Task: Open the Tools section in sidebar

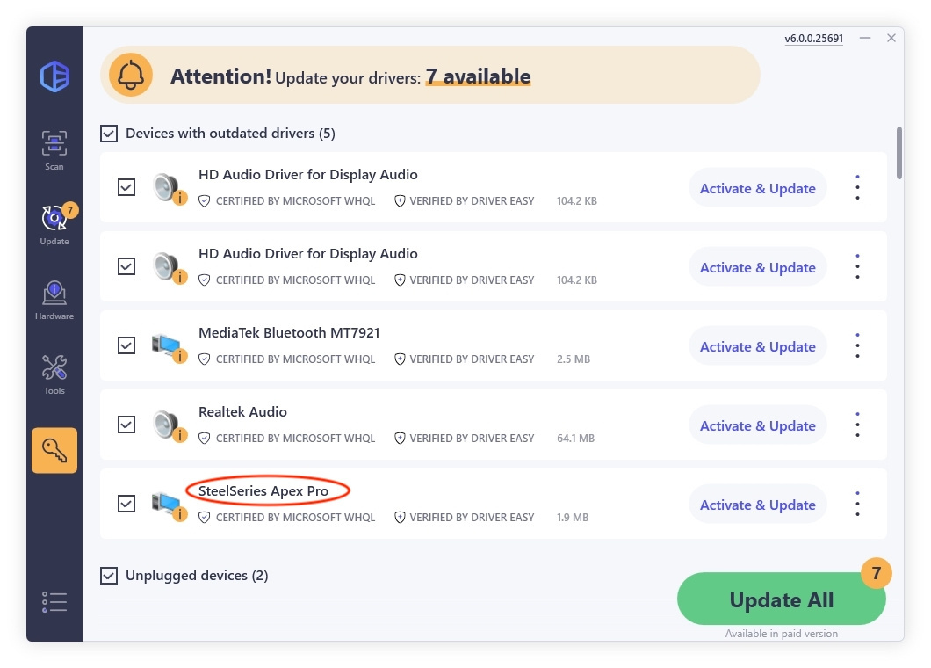Action: click(54, 374)
